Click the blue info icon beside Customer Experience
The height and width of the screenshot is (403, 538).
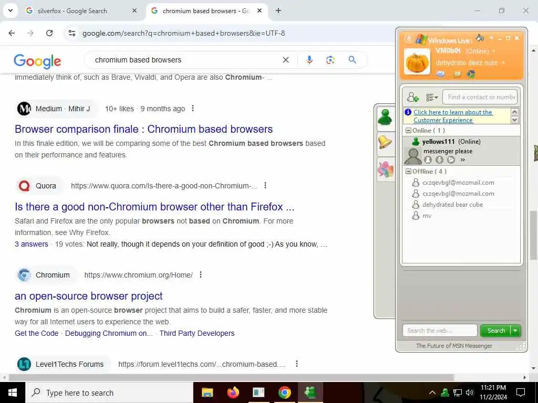coord(408,112)
